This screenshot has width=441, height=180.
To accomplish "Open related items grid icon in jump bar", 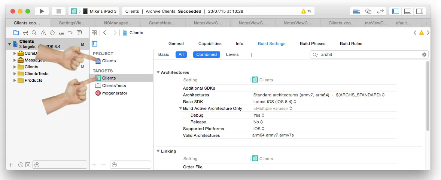I will (x=94, y=33).
